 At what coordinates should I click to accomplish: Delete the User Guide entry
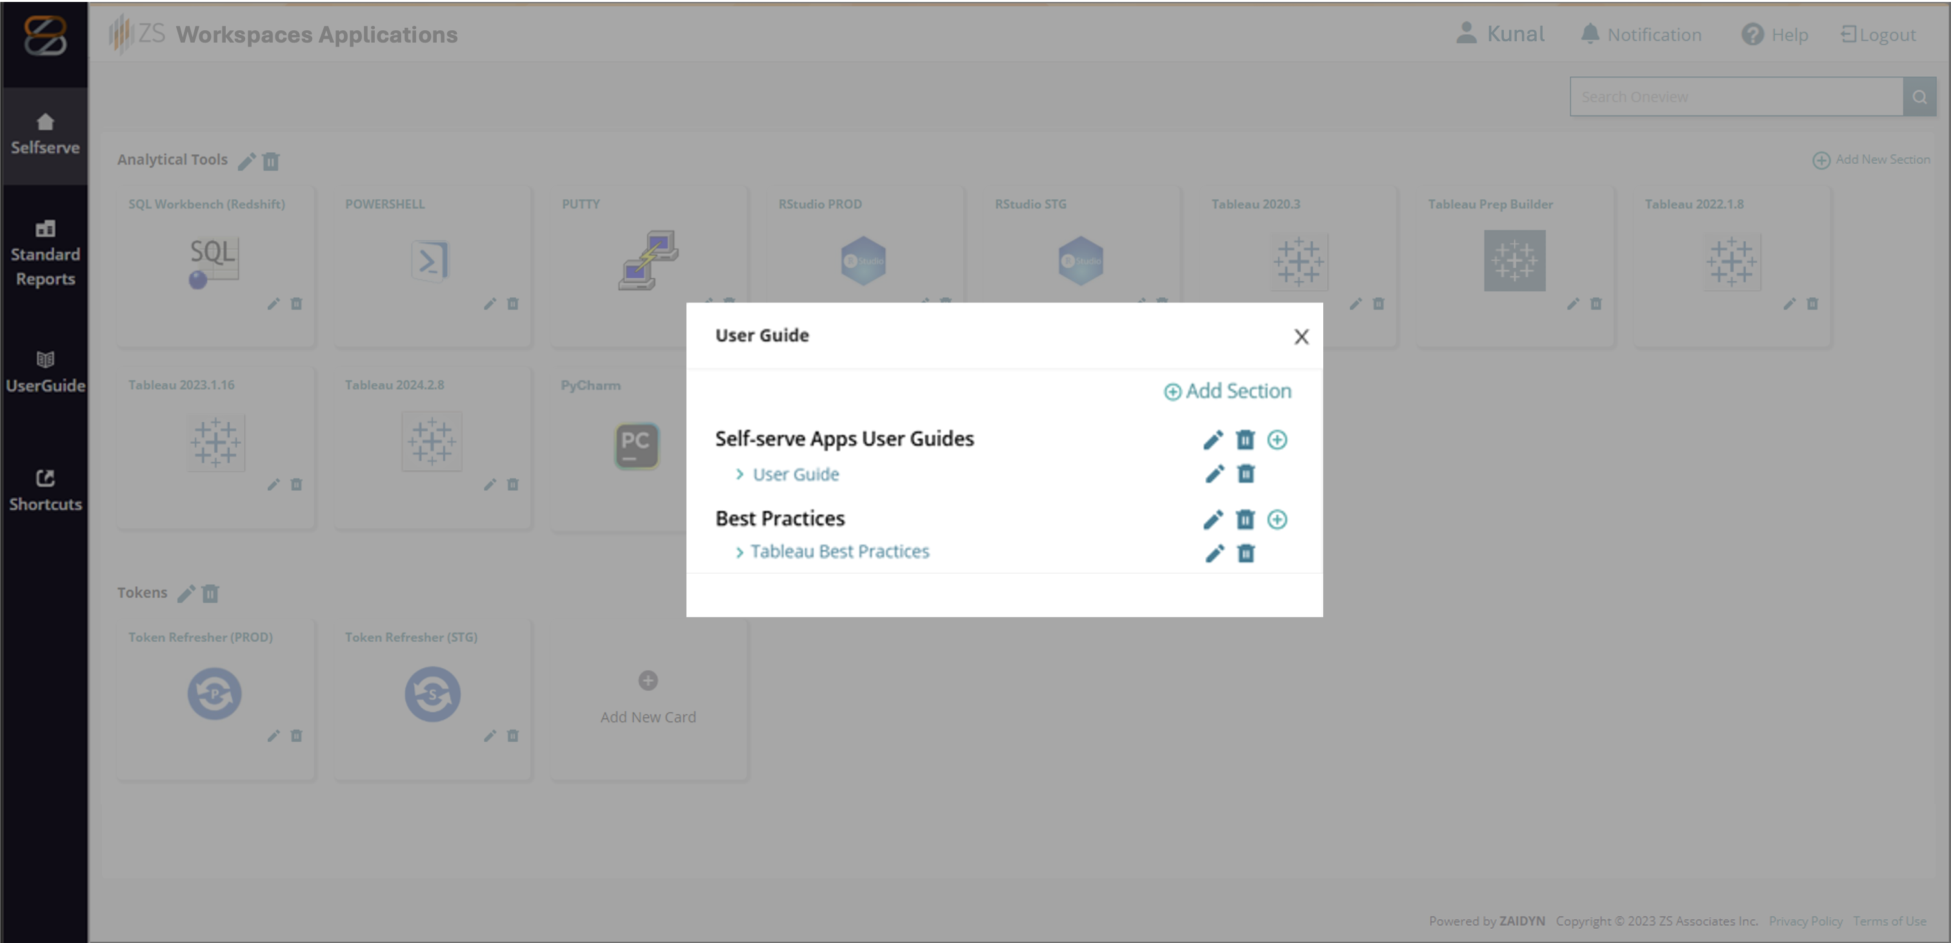point(1246,474)
